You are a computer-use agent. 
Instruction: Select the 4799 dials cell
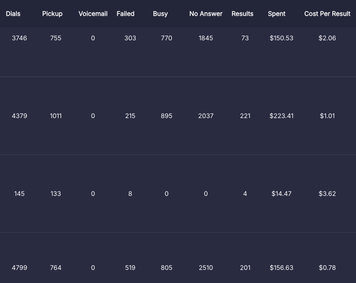point(19,268)
